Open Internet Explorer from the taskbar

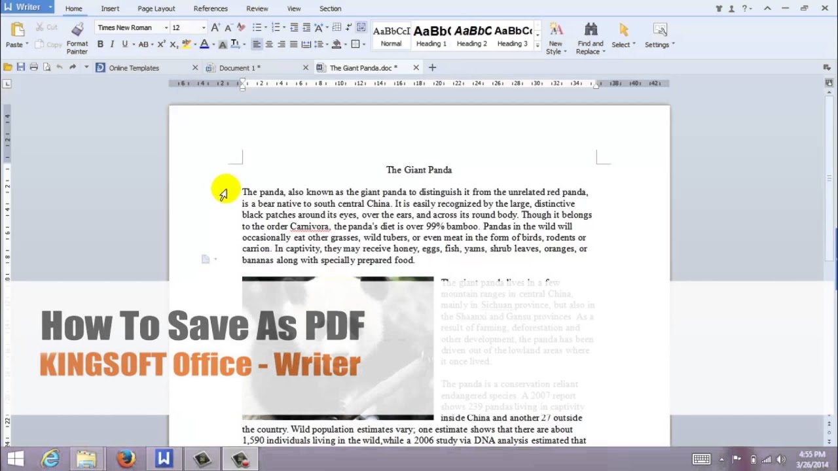pos(50,459)
